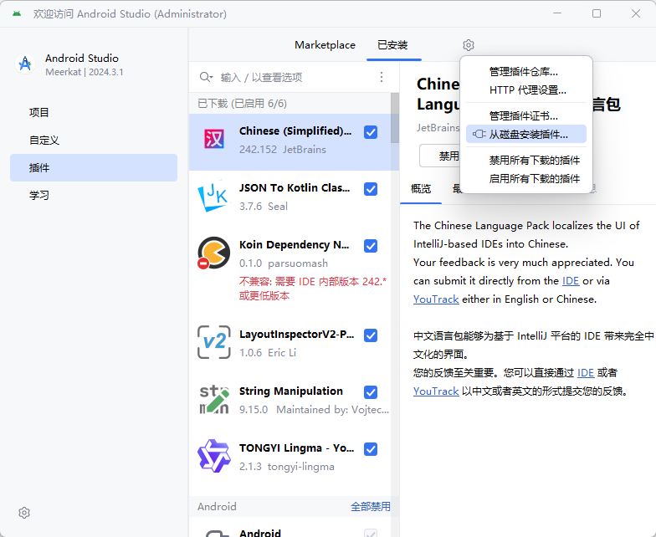Click the TONGYI Lingma plugin icon
Image resolution: width=656 pixels, height=537 pixels.
(214, 457)
